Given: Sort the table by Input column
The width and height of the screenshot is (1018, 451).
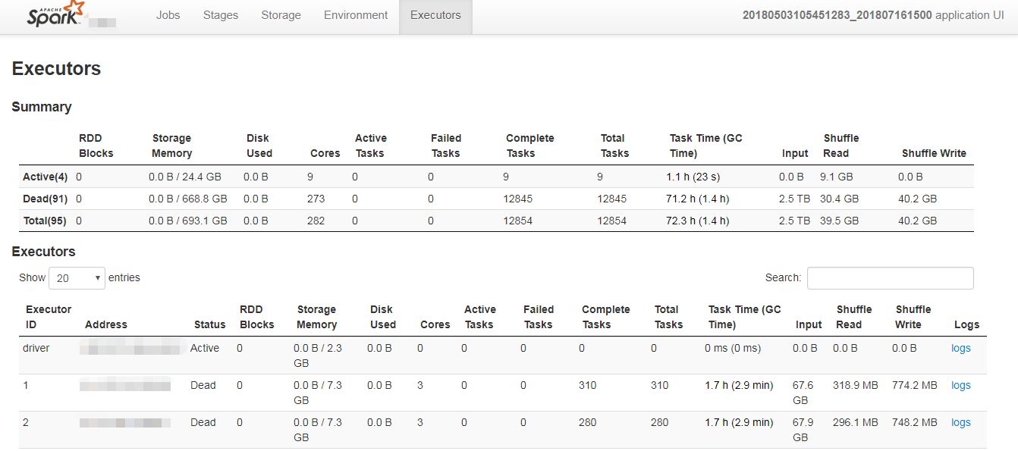Looking at the screenshot, I should click(x=809, y=324).
